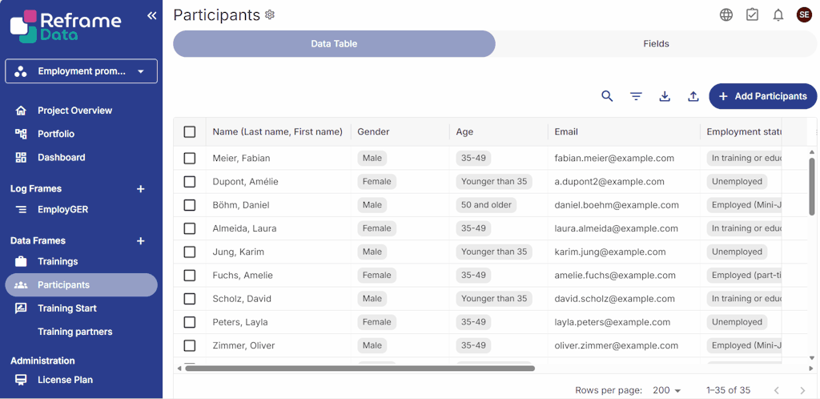Switch to the Fields tab
820x399 pixels.
coord(656,44)
